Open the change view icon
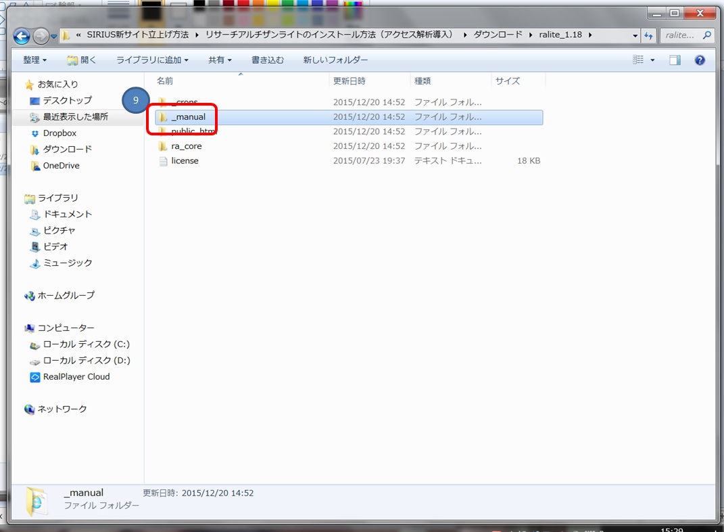 click(638, 60)
